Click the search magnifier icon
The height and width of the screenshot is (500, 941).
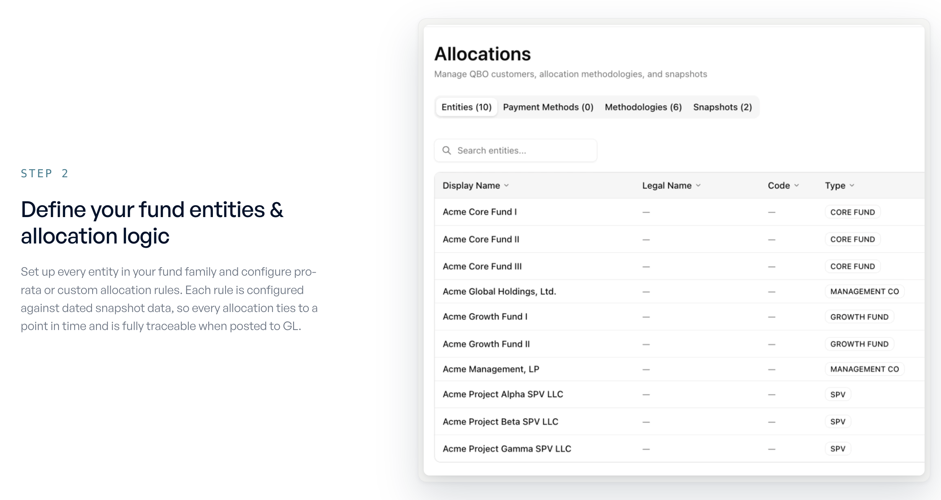tap(446, 150)
